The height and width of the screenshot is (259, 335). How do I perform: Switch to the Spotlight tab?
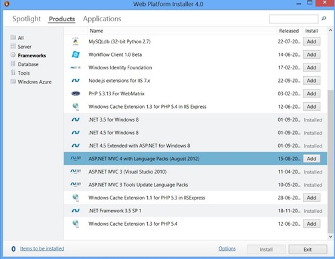27,19
